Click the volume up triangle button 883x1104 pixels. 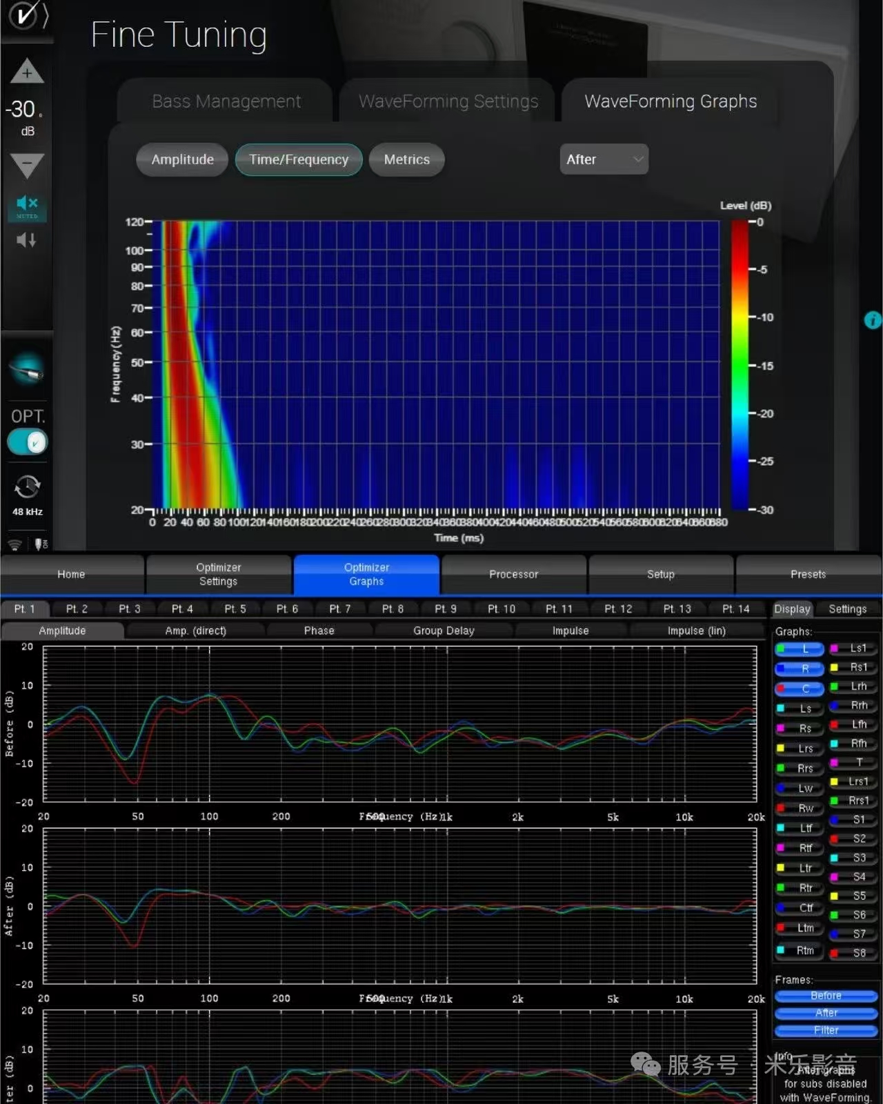tap(27, 72)
